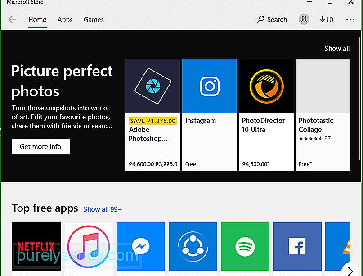Open Adobe Photoshop Elements app icon

(x=153, y=86)
